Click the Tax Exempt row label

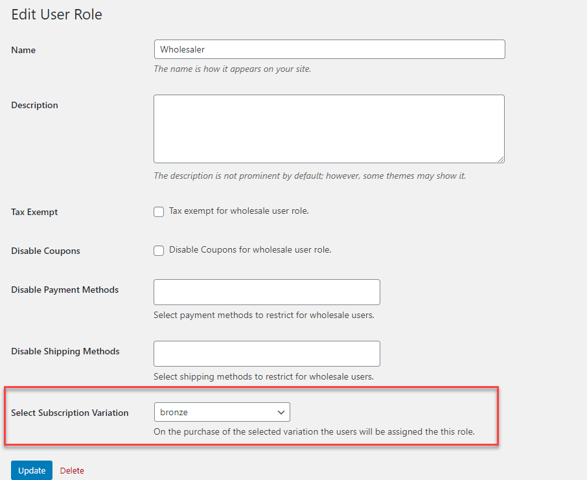point(34,212)
